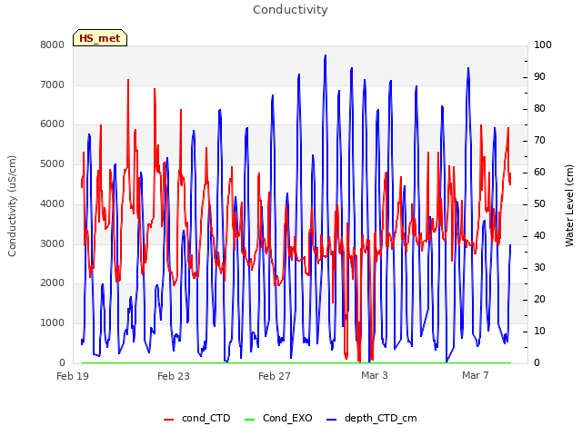Click the 100 right axis tick label
The image size is (582, 436).
(x=543, y=45)
